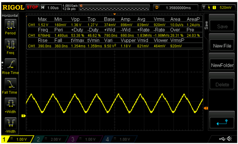
Task: Select the Period measurement icon
Action: [10, 25]
